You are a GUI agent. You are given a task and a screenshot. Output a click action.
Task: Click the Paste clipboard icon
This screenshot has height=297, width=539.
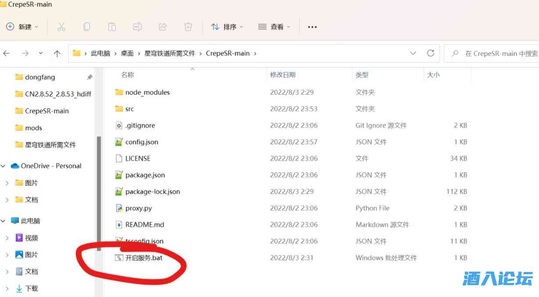point(112,27)
